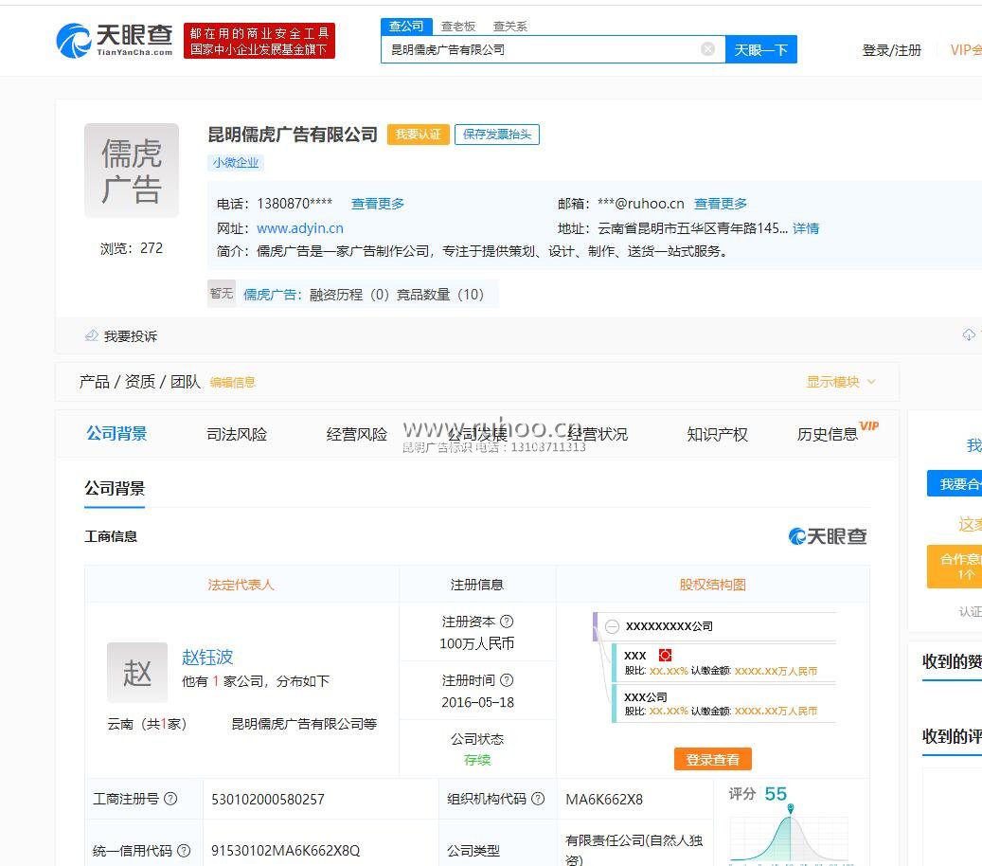
Task: Click the question mark beside 注册时间
Action: tap(509, 680)
